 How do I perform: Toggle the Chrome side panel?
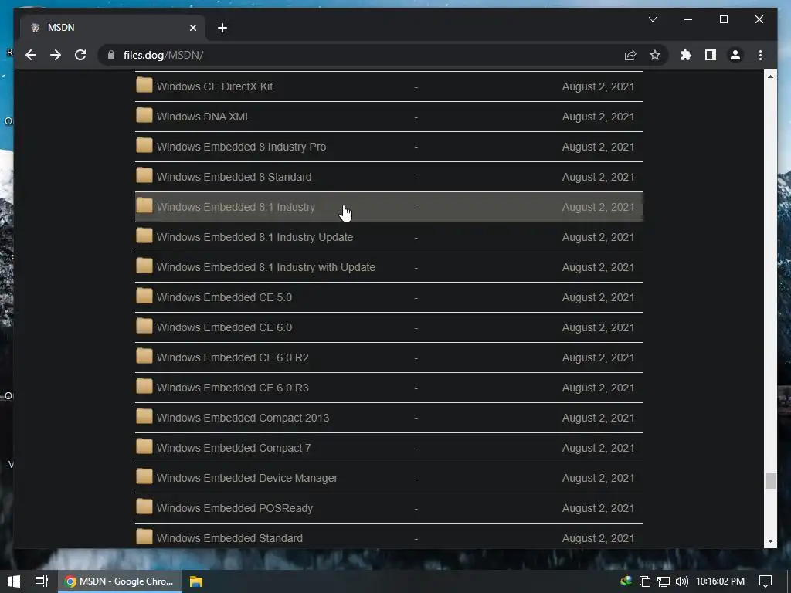[x=711, y=55]
